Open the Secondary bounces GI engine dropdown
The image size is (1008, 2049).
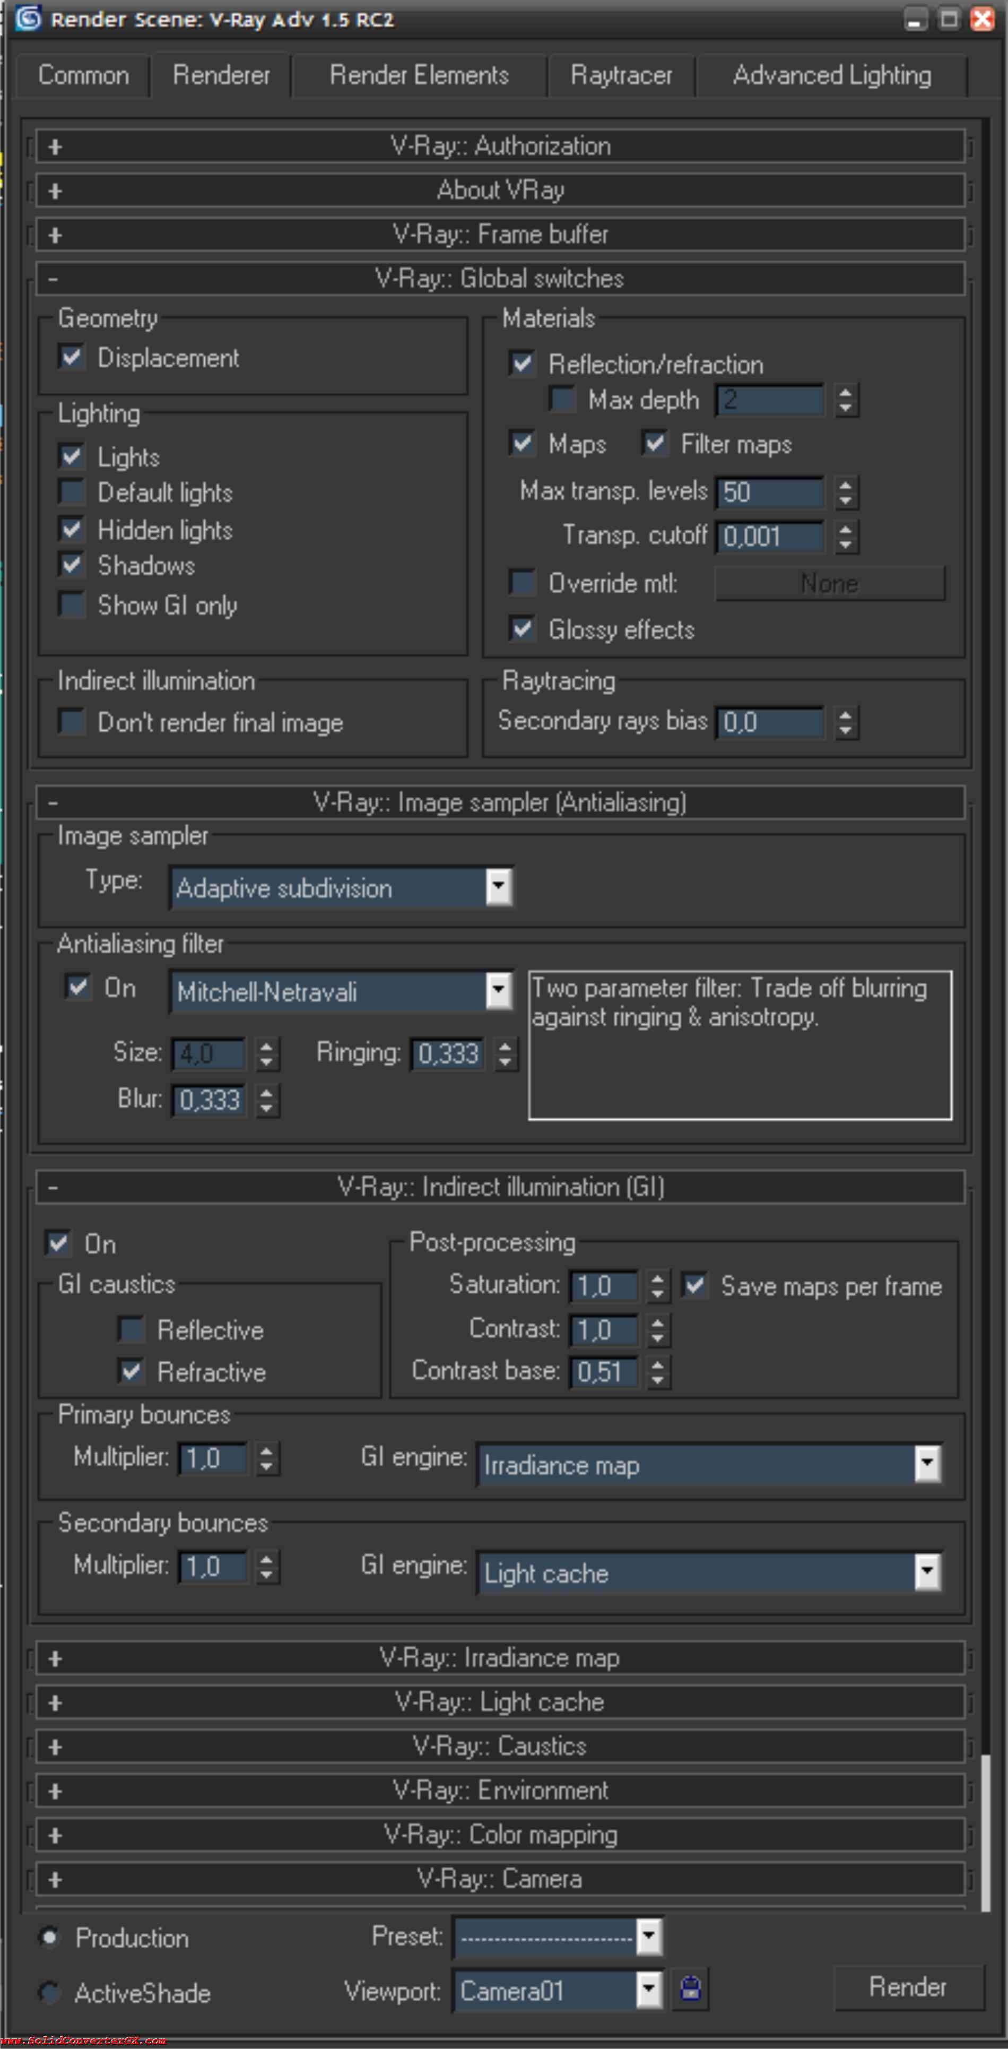click(x=927, y=1572)
